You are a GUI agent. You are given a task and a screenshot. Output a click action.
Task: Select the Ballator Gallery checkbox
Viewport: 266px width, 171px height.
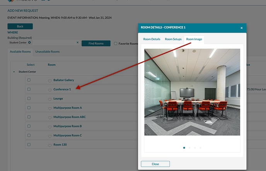(29, 80)
